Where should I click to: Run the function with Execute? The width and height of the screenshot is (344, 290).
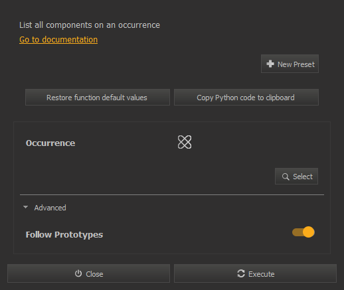(x=255, y=273)
